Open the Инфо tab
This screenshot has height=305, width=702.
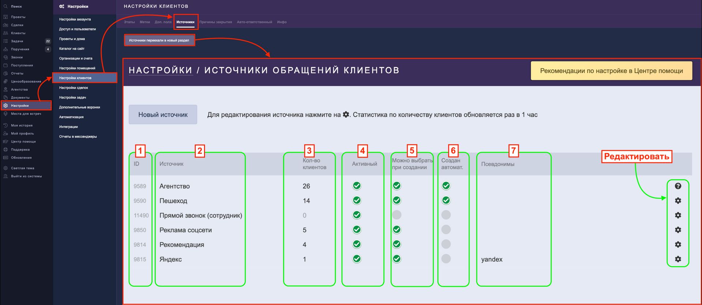tap(282, 22)
